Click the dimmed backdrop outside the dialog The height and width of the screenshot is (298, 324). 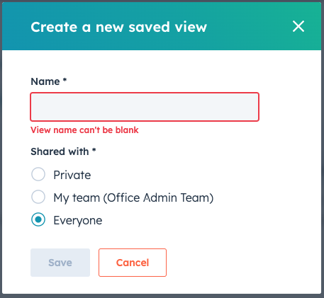click(162, 297)
